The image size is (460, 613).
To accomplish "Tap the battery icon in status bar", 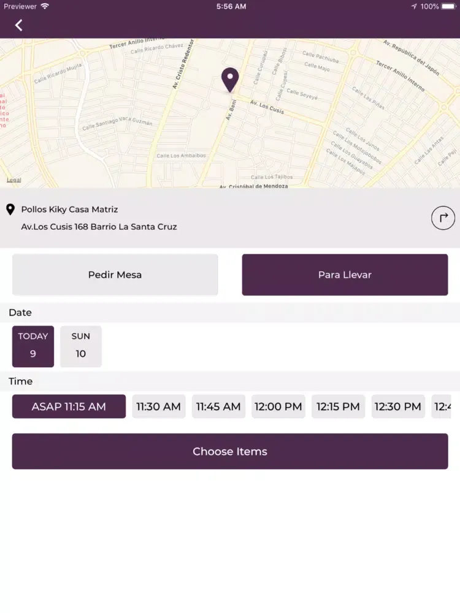I will click(x=449, y=6).
